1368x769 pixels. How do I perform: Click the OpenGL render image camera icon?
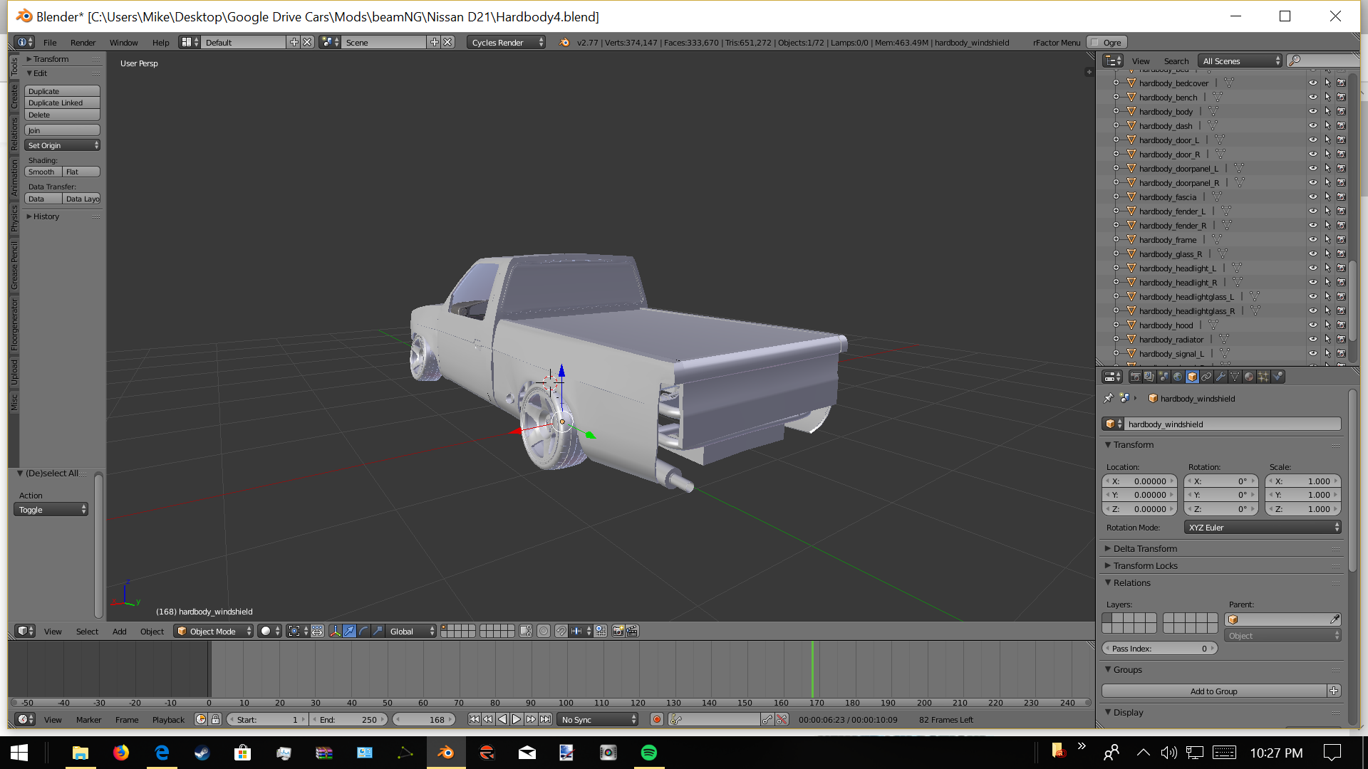[x=618, y=631]
